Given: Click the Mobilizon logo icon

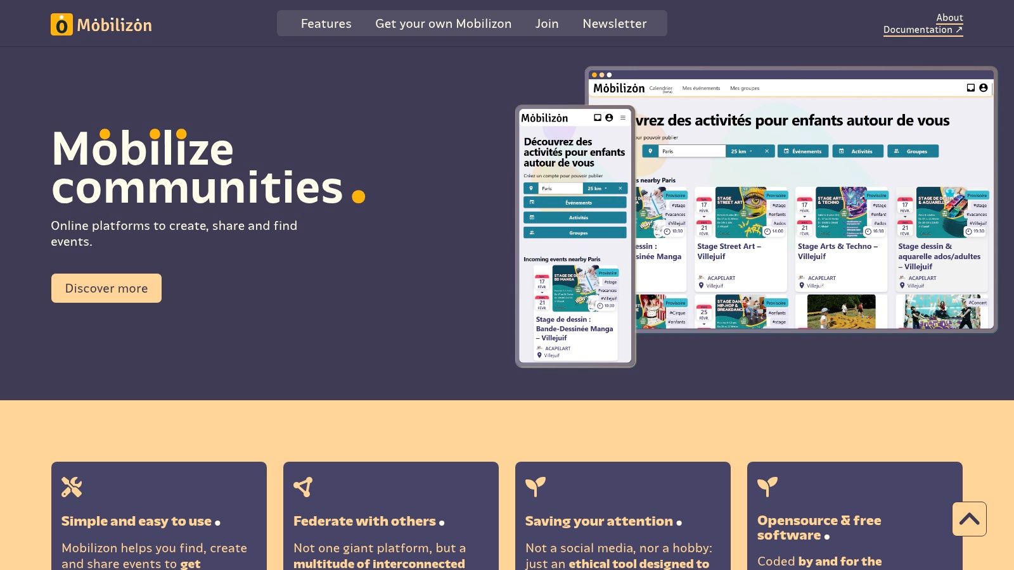Looking at the screenshot, I should click(61, 25).
